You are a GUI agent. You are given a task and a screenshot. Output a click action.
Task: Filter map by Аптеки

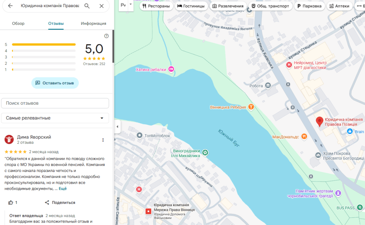pos(339,6)
